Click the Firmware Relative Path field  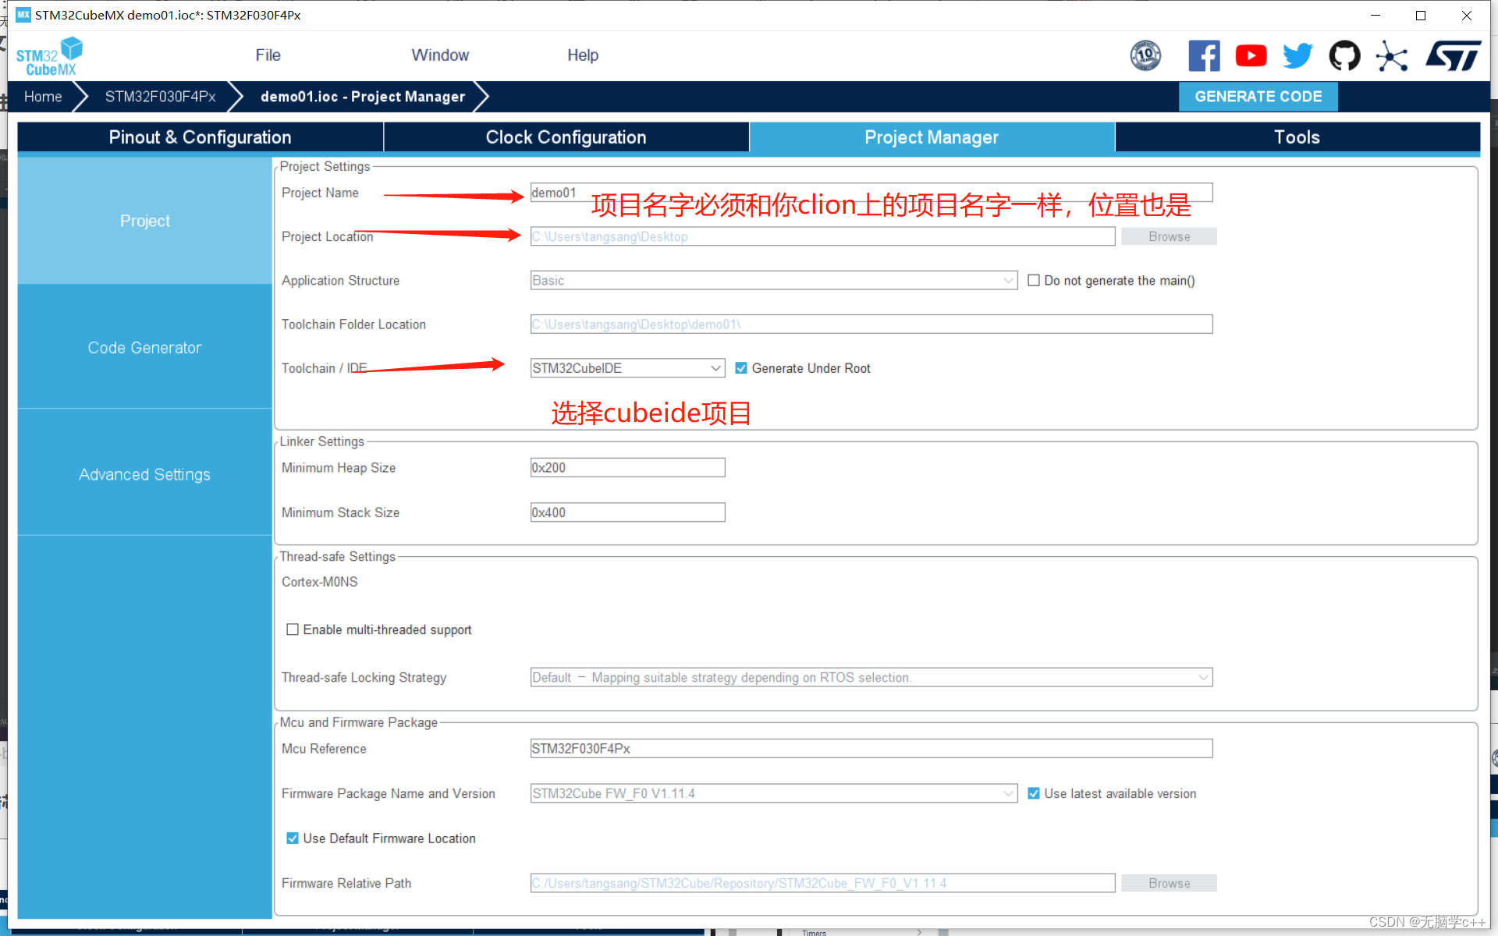(x=822, y=883)
